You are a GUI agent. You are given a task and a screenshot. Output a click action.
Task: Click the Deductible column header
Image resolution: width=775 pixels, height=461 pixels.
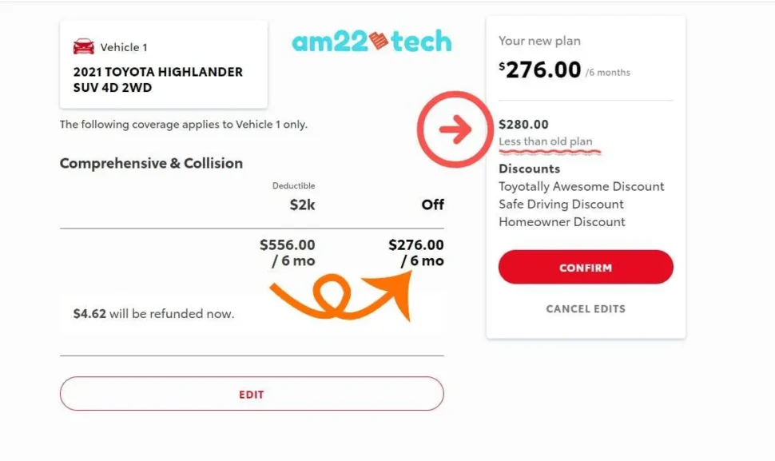pyautogui.click(x=293, y=185)
